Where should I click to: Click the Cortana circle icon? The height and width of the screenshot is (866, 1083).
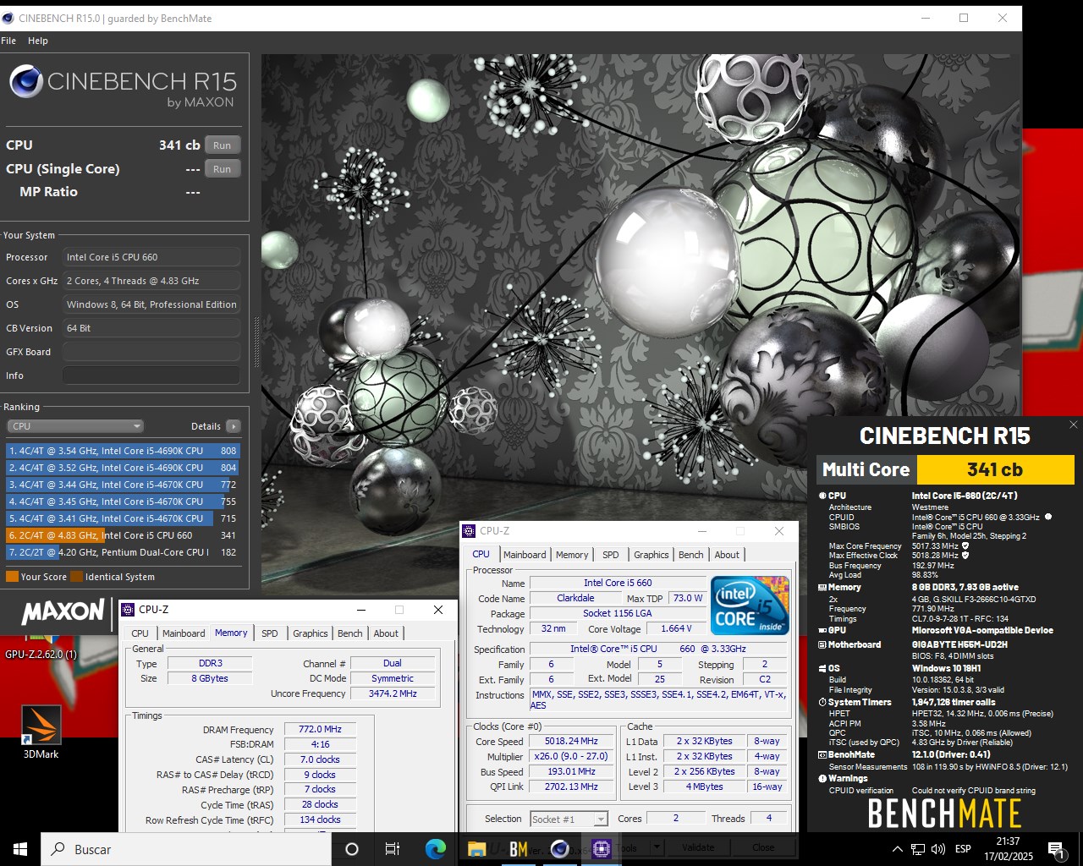[352, 849]
